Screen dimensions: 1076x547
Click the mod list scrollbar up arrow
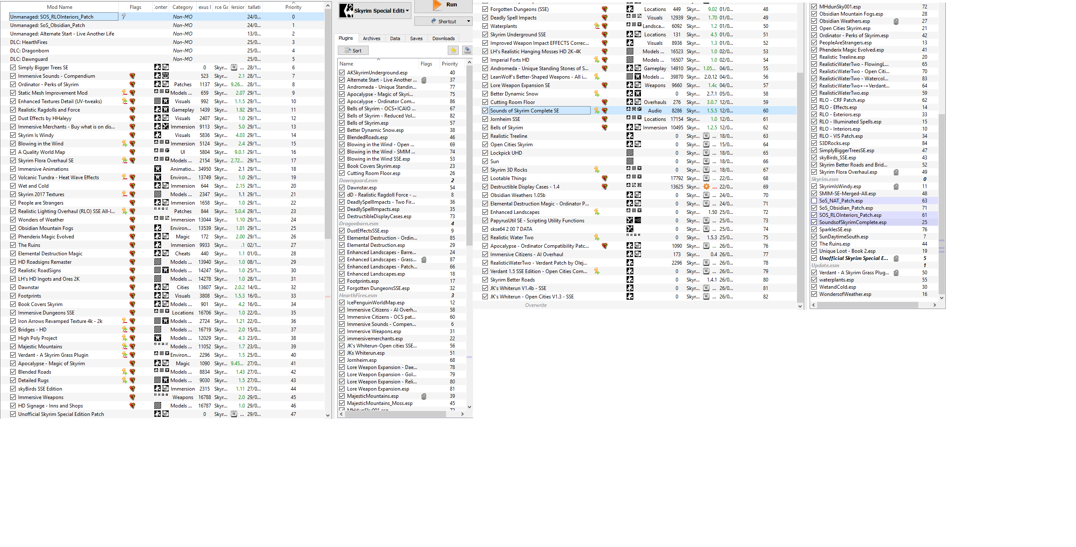coord(328,5)
